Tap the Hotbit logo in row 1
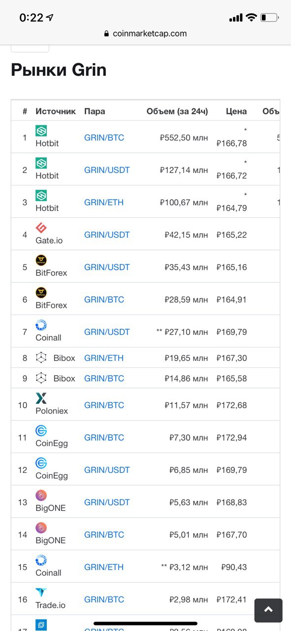291x631 pixels. tap(41, 131)
